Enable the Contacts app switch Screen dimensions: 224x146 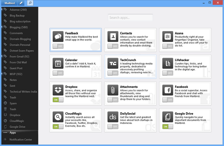pos(113,46)
